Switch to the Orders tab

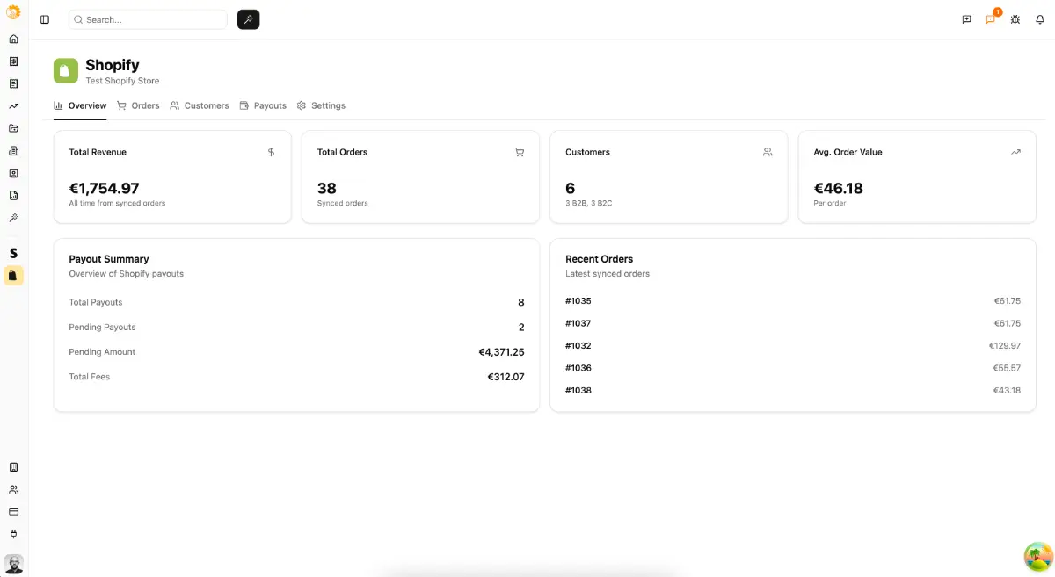point(138,105)
